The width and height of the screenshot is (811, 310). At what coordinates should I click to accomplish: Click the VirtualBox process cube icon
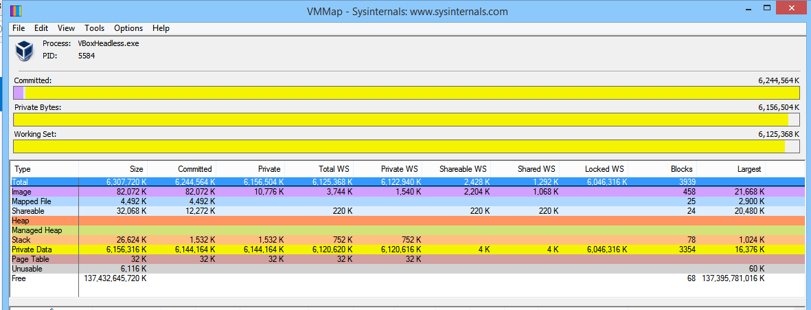coord(24,51)
